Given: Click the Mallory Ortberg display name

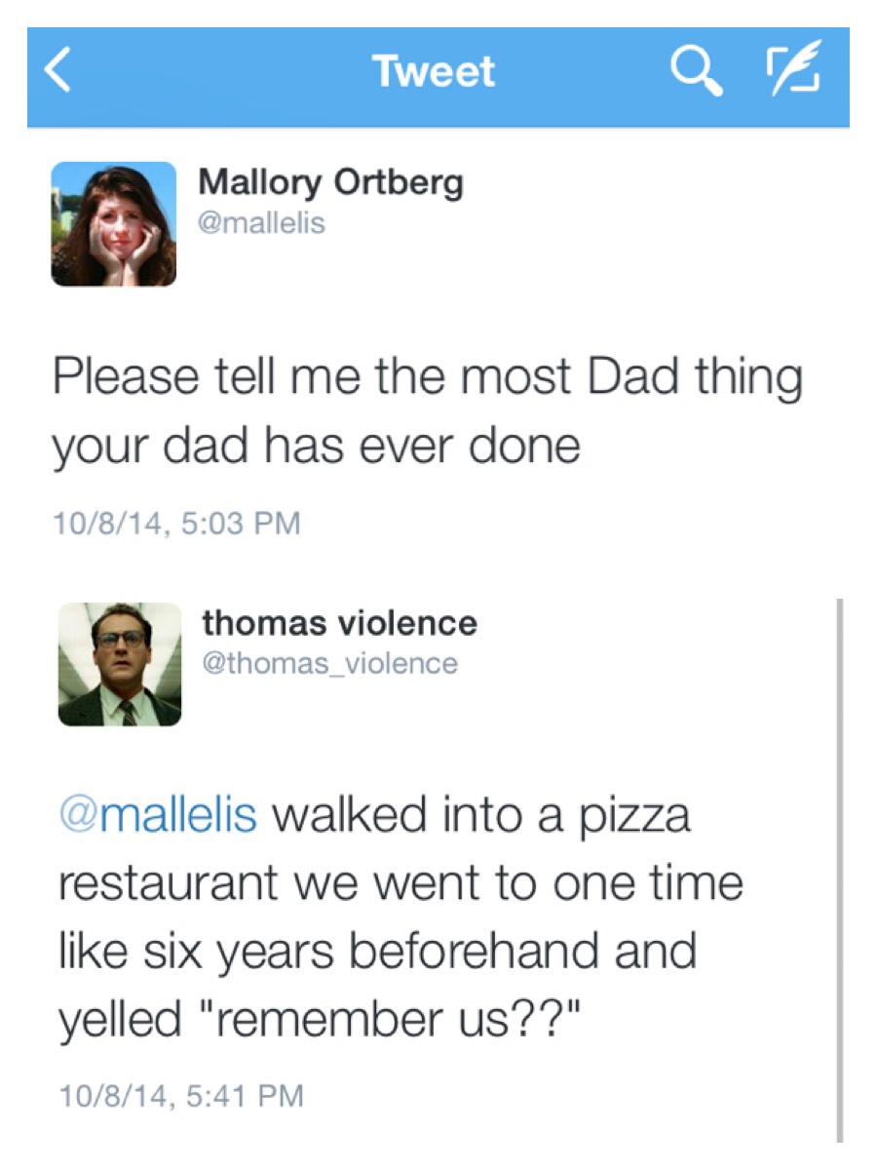Looking at the screenshot, I should [330, 182].
